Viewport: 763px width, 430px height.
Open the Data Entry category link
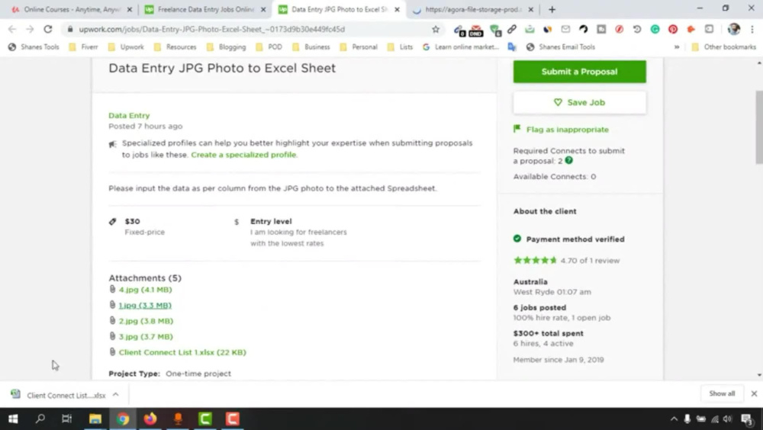[129, 115]
